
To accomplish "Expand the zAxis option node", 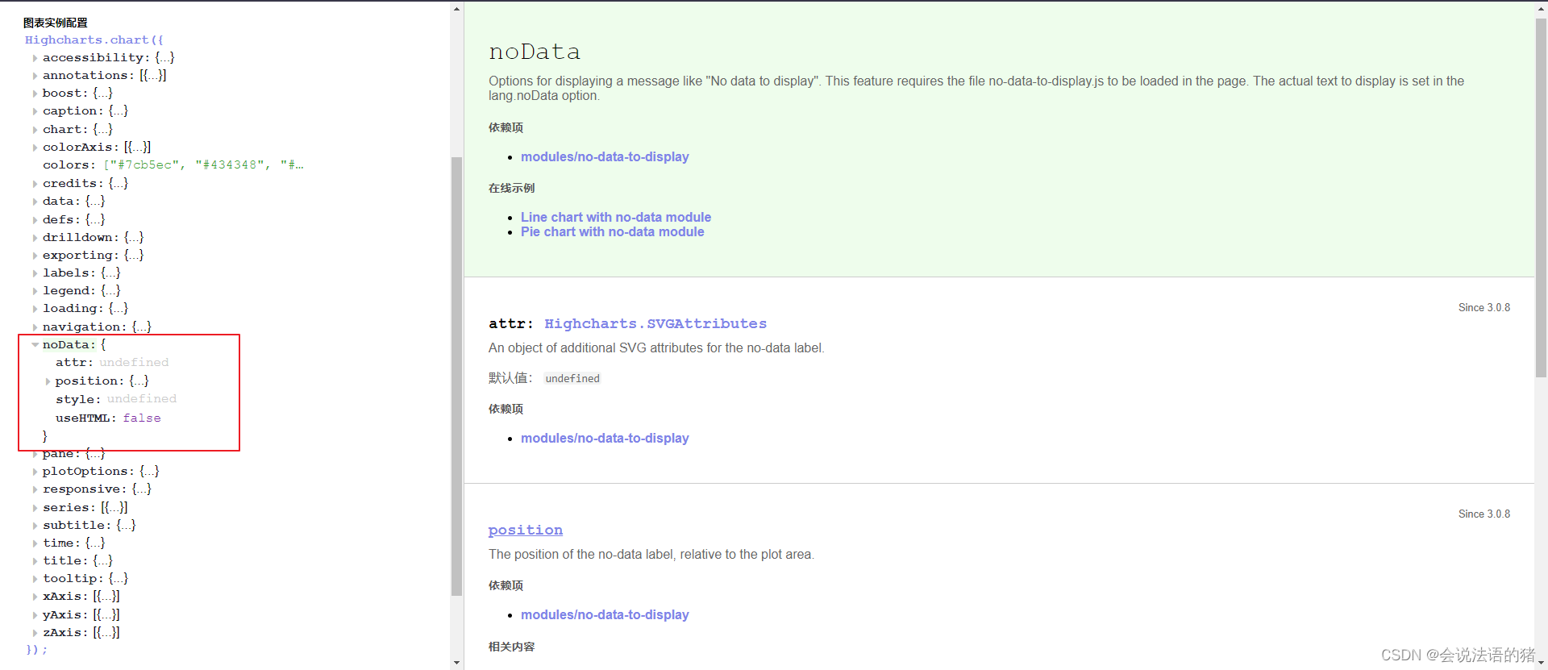I will pos(35,633).
